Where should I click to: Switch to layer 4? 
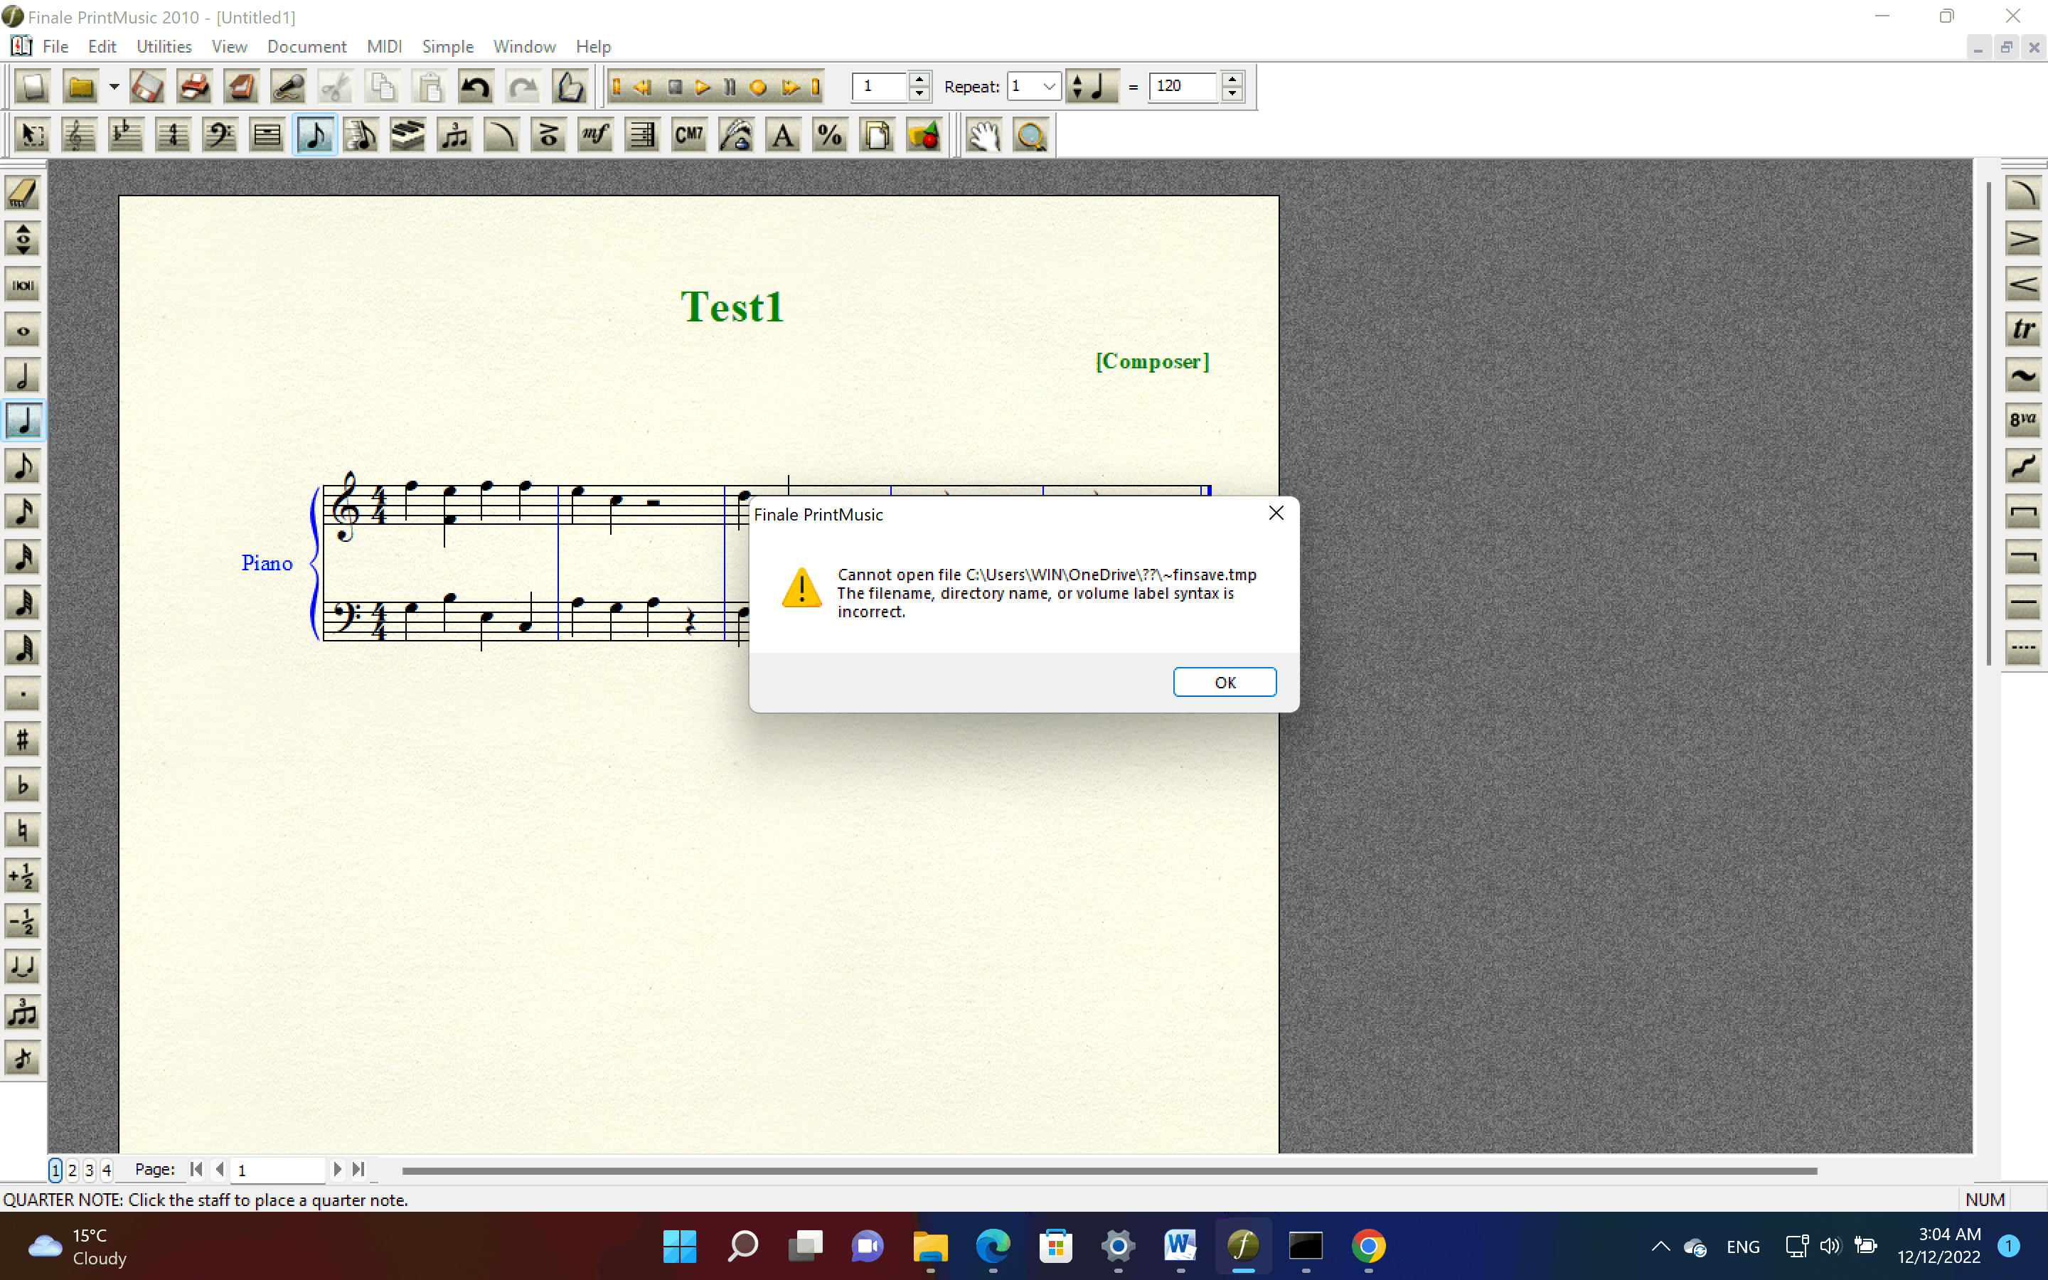107,1170
